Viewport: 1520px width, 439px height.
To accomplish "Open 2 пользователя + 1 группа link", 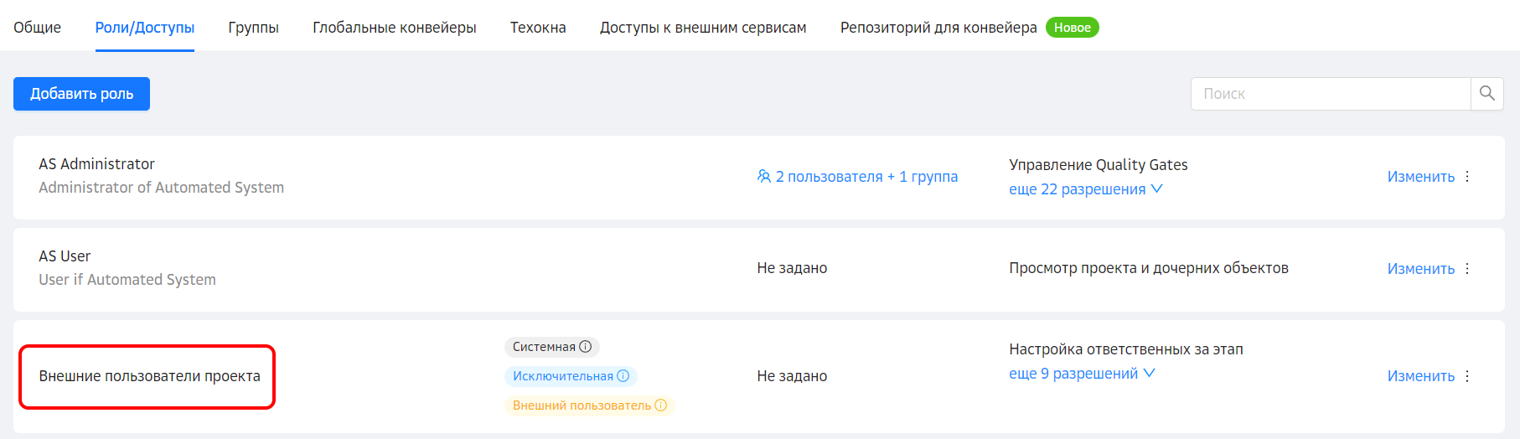I will pyautogui.click(x=866, y=177).
